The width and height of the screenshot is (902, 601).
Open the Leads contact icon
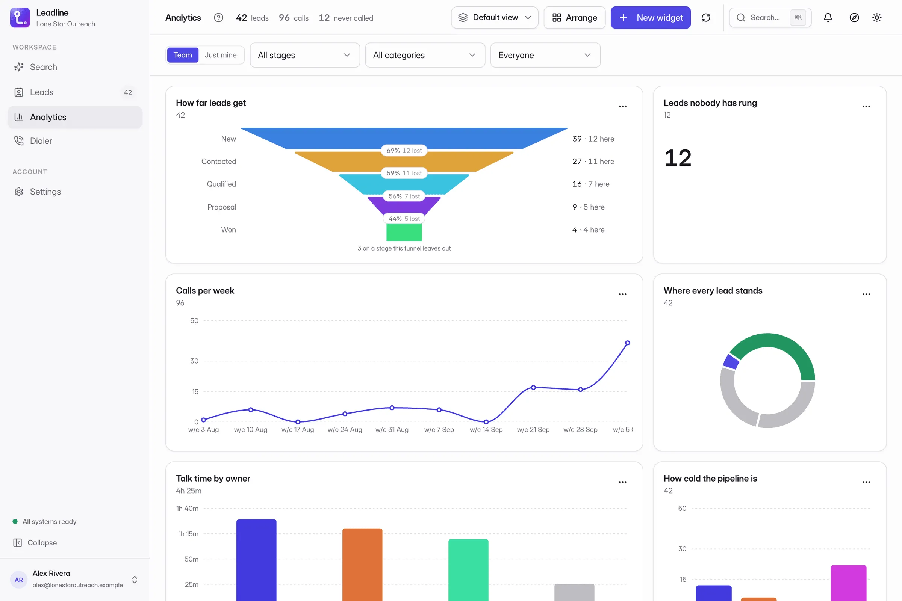(x=19, y=92)
